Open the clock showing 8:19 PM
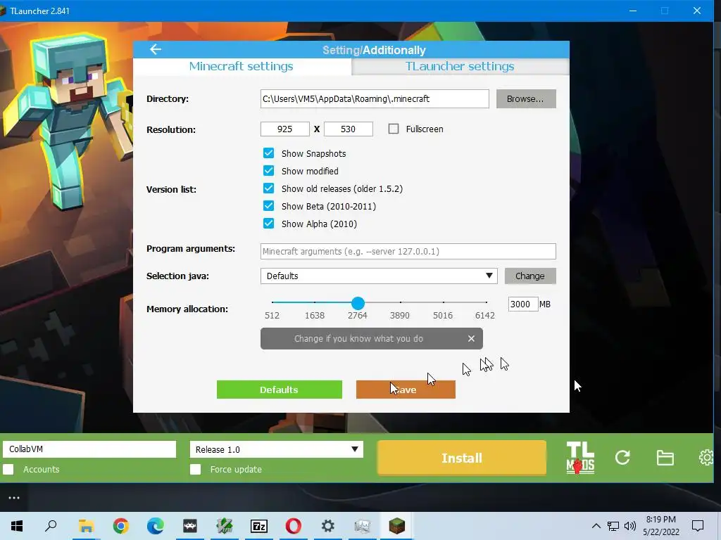The image size is (721, 540). point(660,526)
